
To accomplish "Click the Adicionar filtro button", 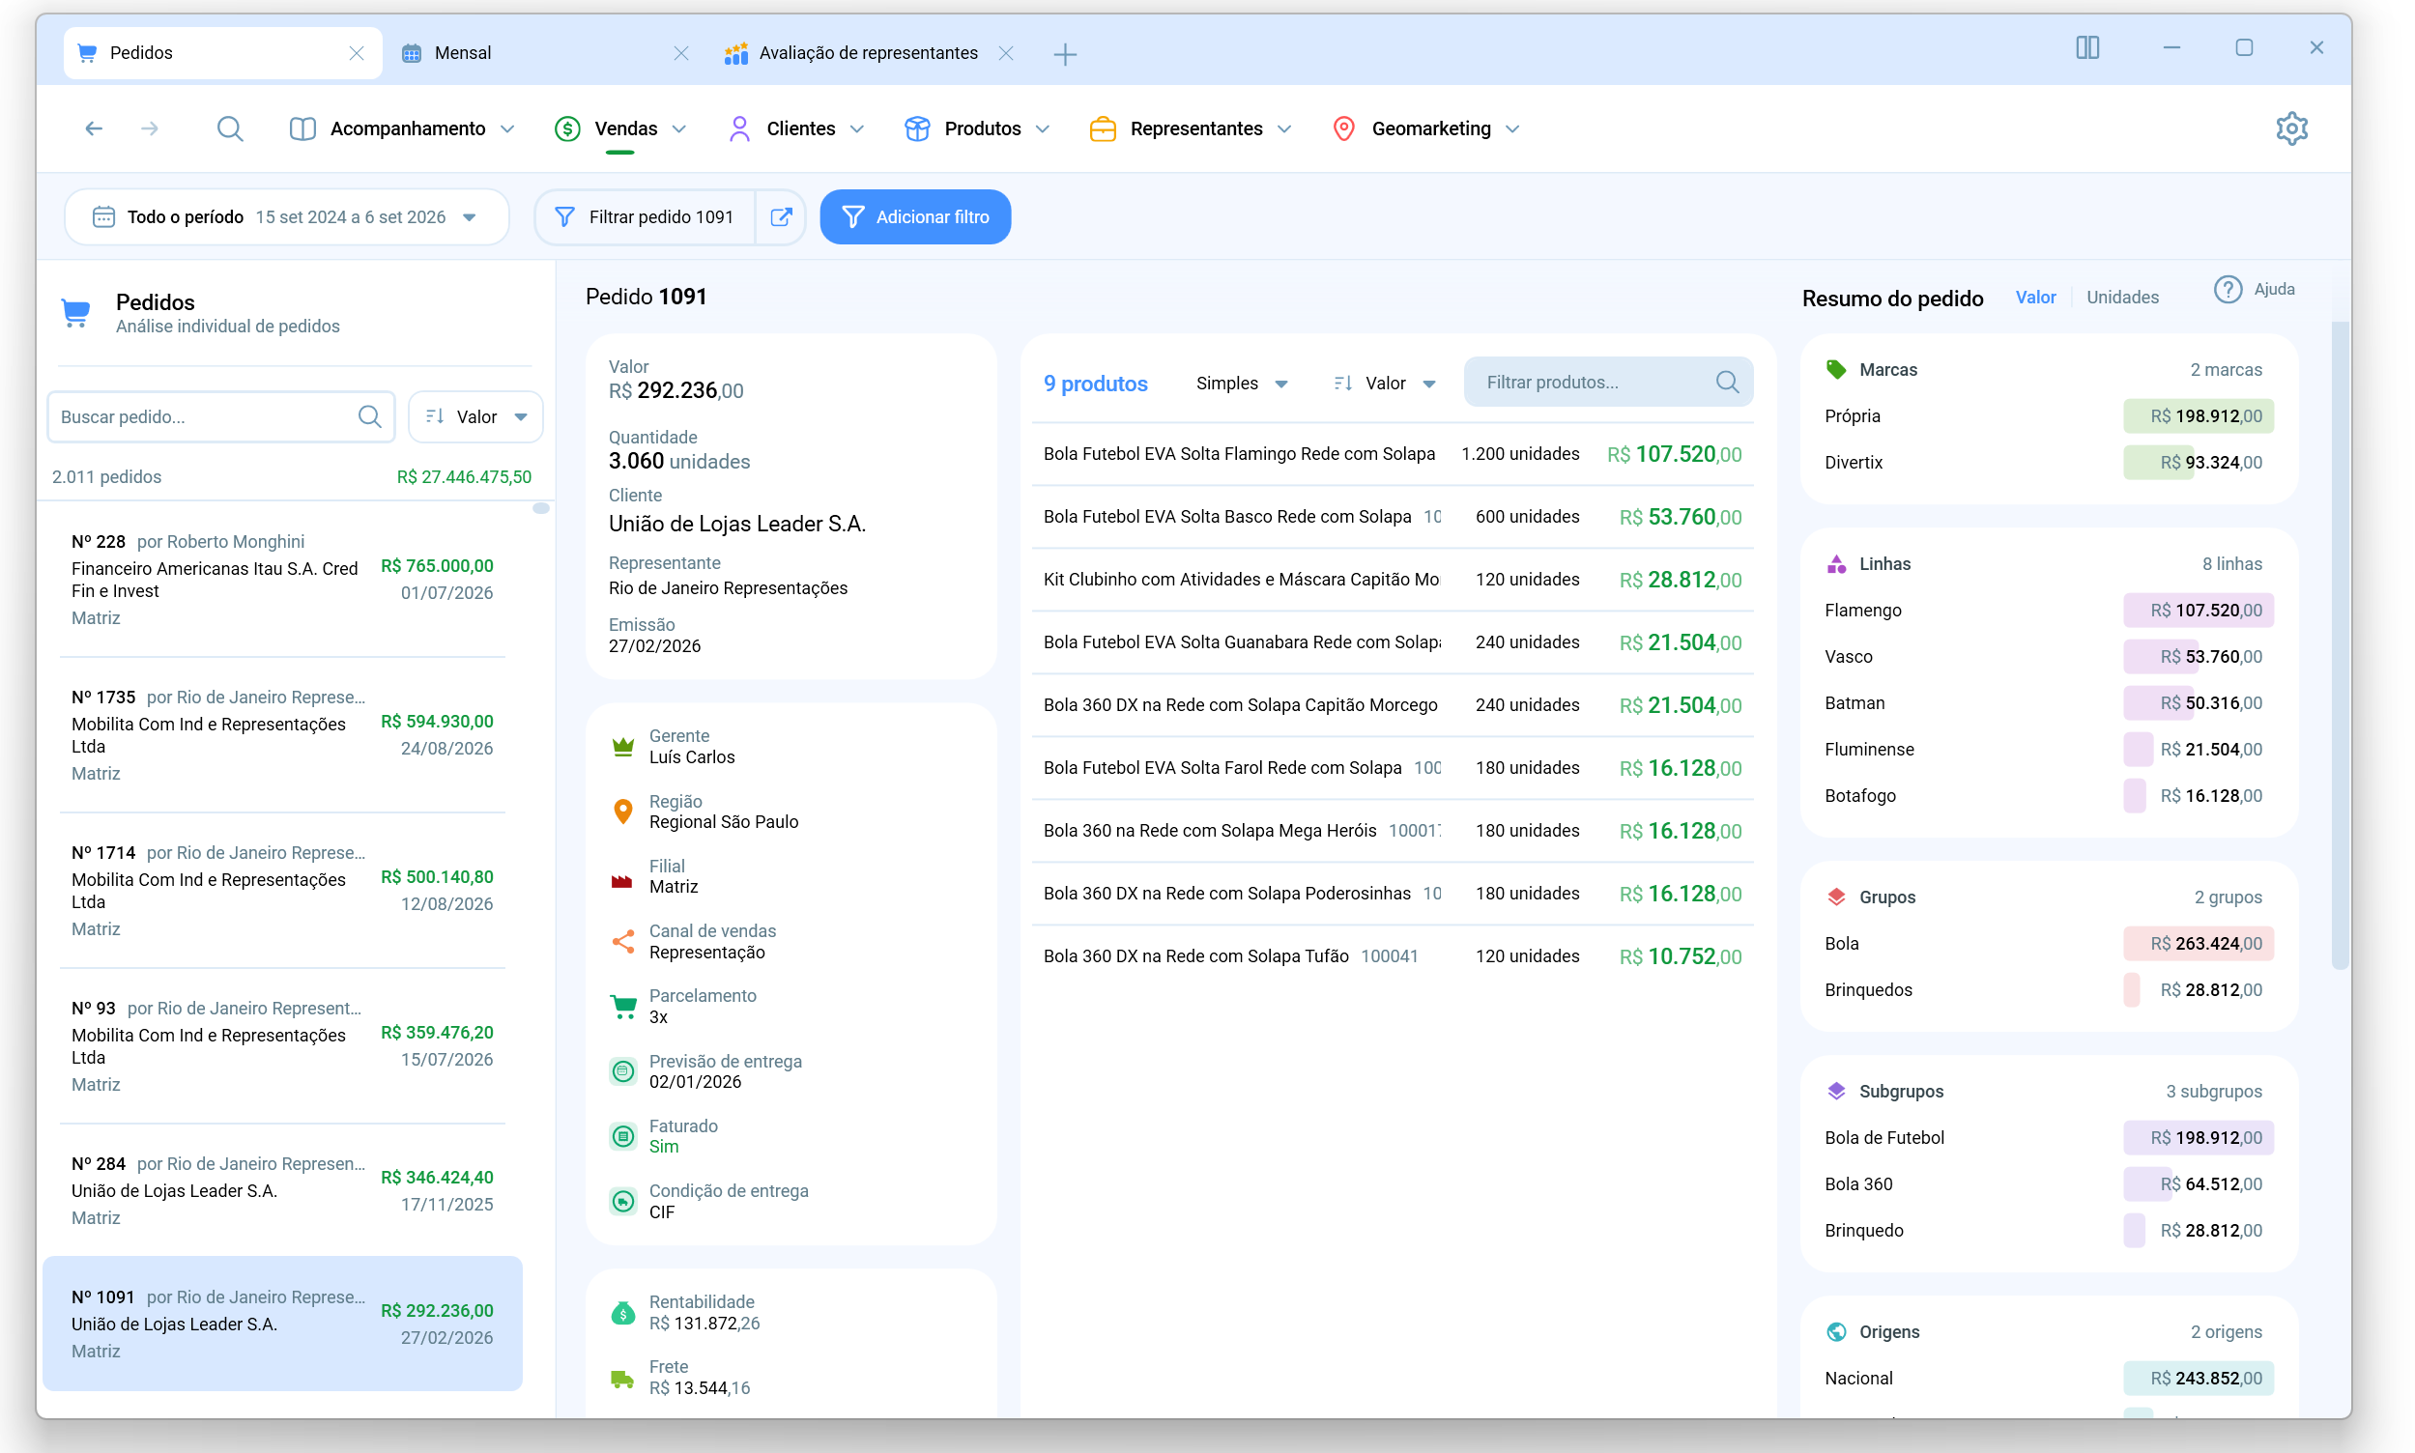I will point(914,217).
